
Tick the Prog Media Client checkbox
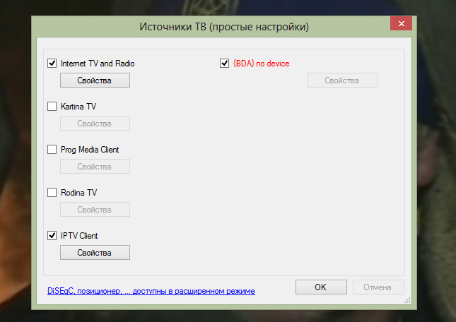(52, 150)
